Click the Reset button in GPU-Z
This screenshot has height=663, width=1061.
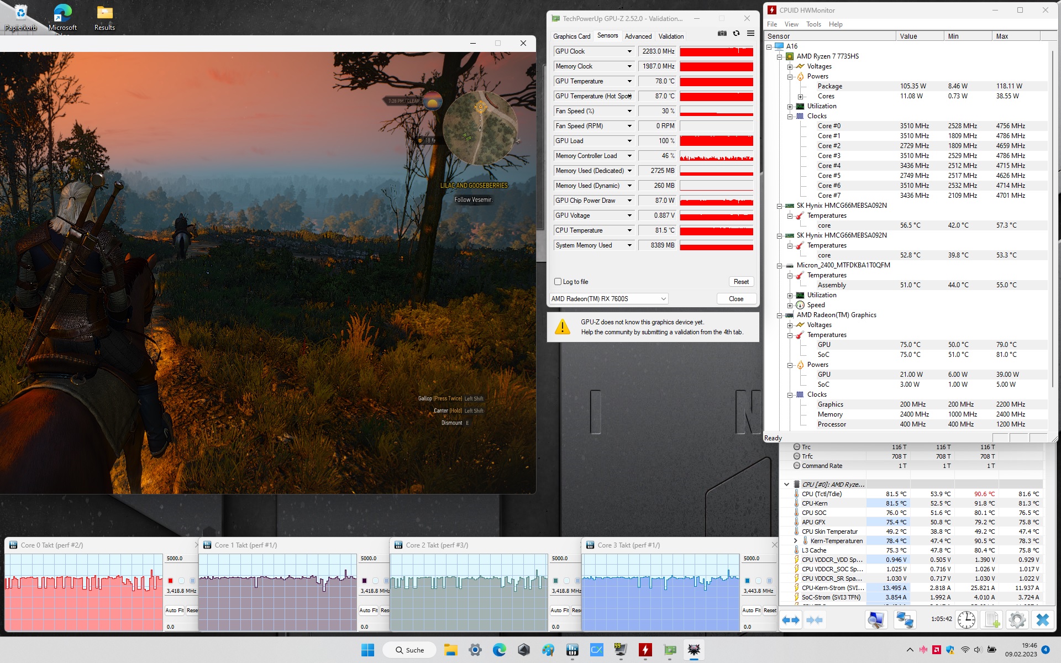pos(741,282)
